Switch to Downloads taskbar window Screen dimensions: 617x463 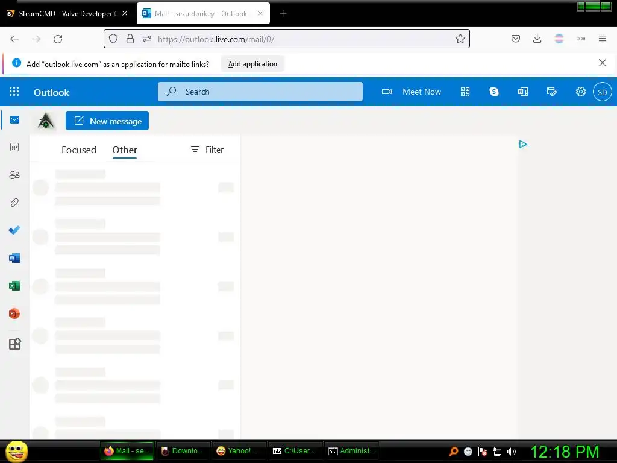coord(183,451)
